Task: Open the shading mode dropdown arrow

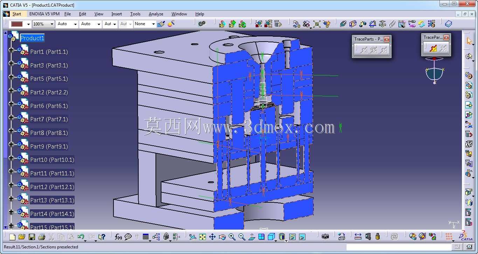Action: click(286, 240)
